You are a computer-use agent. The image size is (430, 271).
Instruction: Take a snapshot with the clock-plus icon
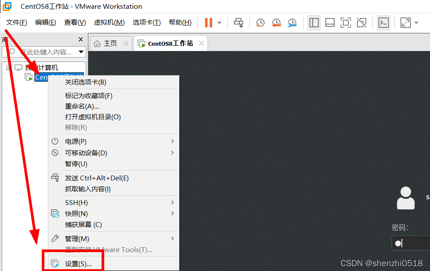point(260,22)
